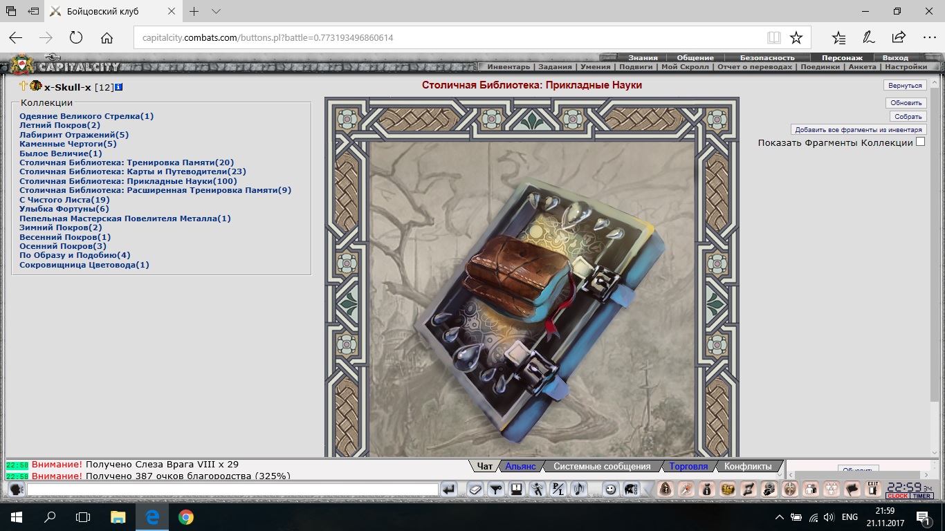This screenshot has width=945, height=531.
Task: Switch to the Торговля chat tab
Action: pyautogui.click(x=688, y=467)
